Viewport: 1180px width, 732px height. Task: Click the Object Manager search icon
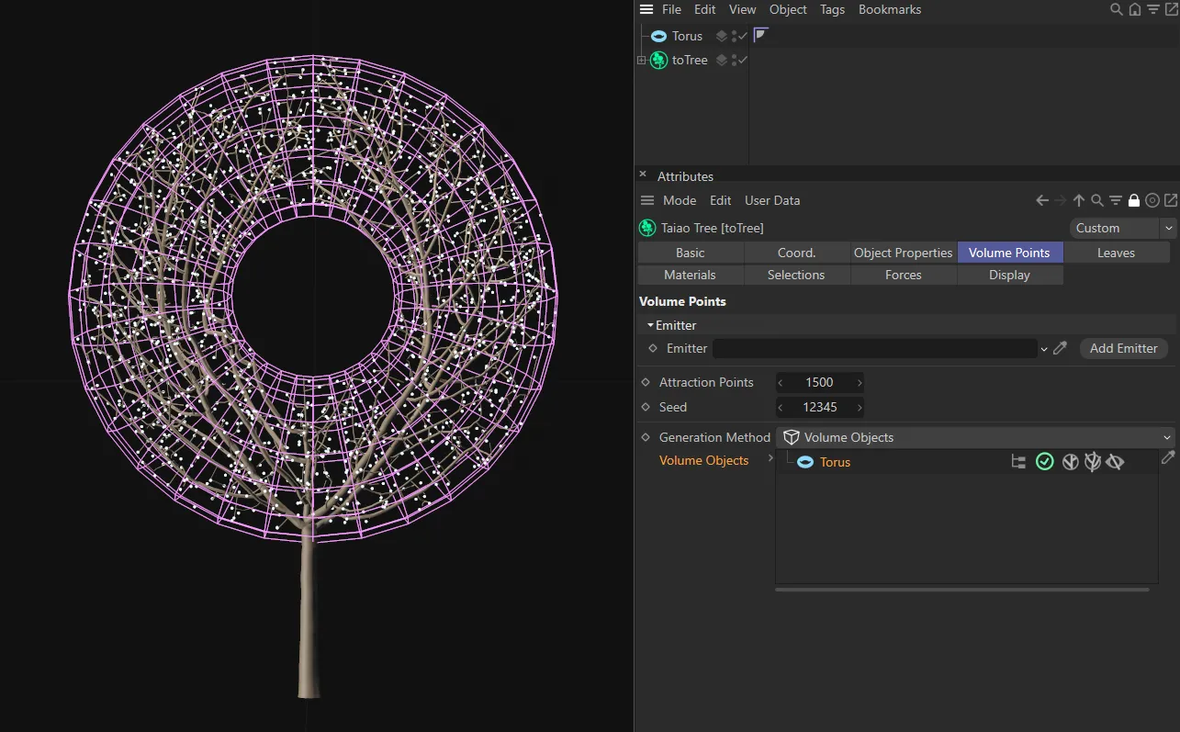click(1116, 9)
